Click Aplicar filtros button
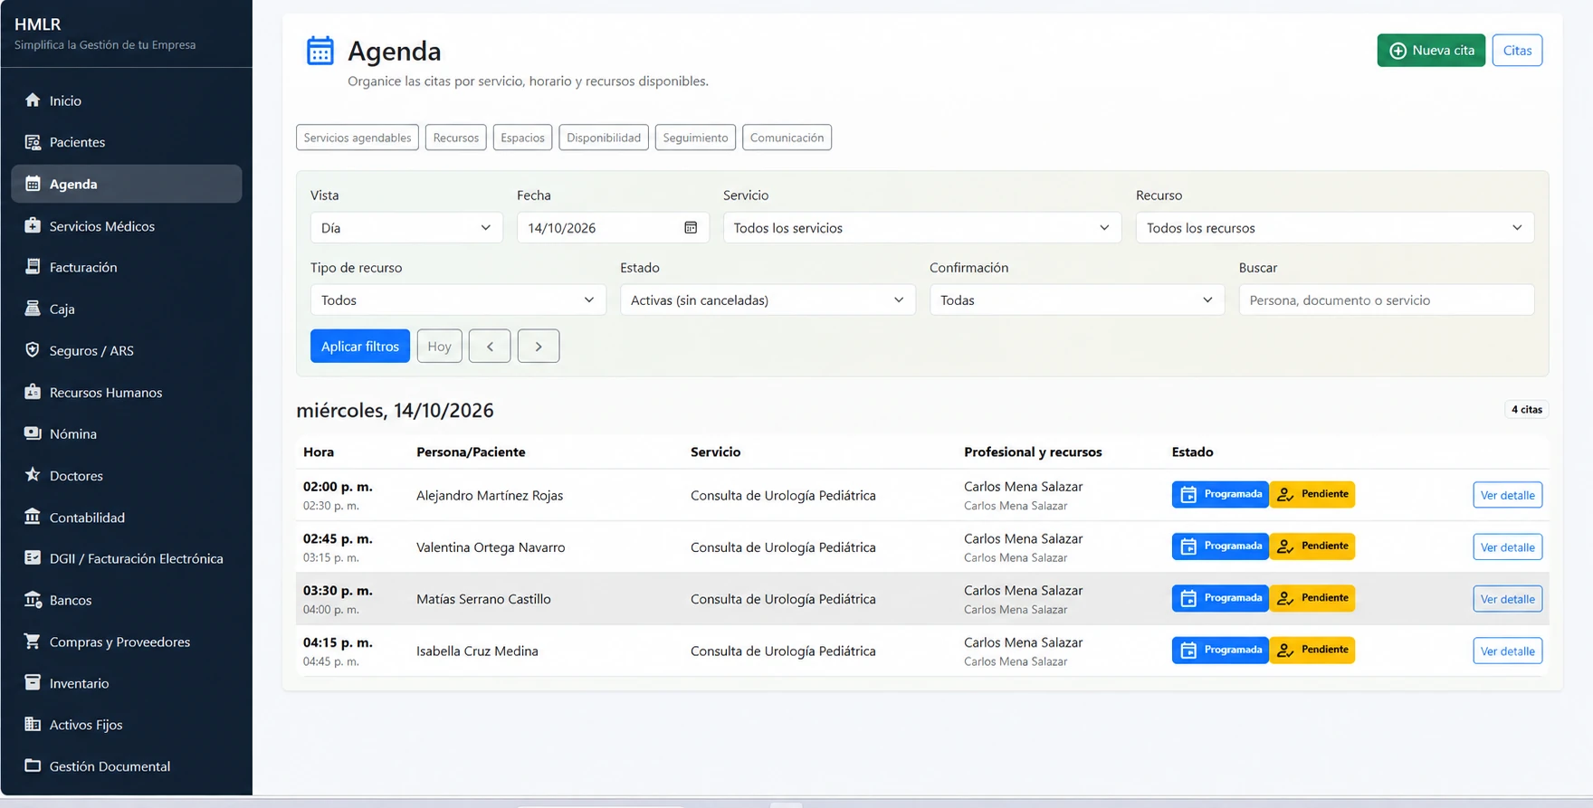The height and width of the screenshot is (808, 1593). 360,346
